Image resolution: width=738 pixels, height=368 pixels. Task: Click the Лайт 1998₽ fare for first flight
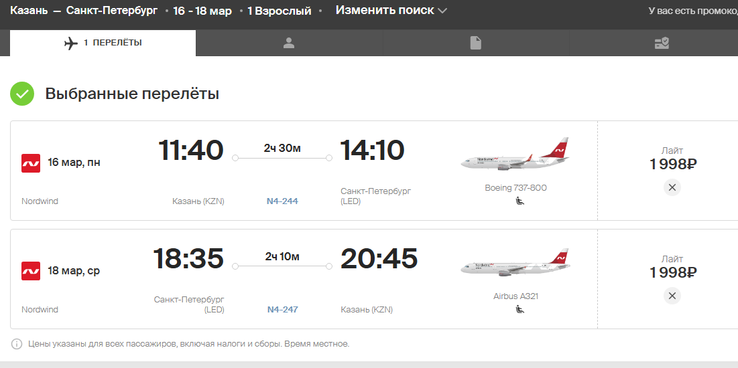(x=672, y=159)
